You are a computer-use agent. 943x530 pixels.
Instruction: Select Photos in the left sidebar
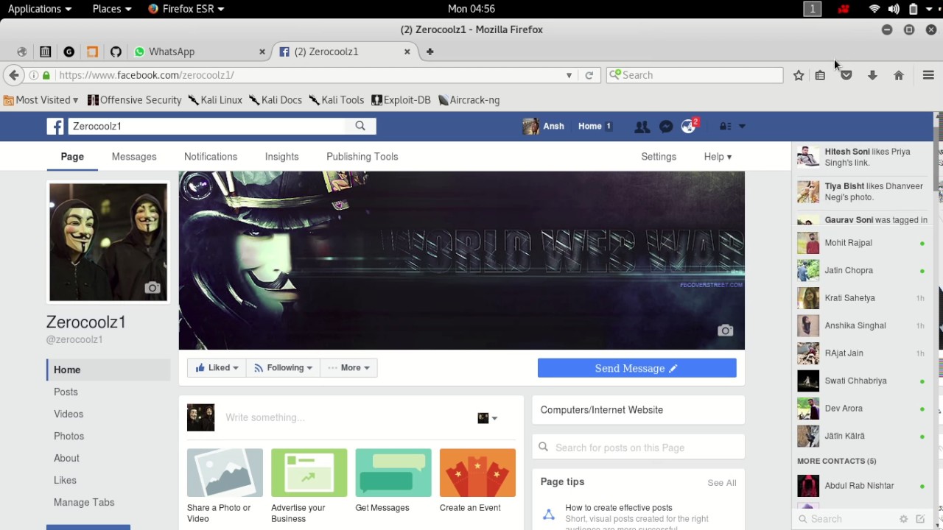click(x=69, y=437)
